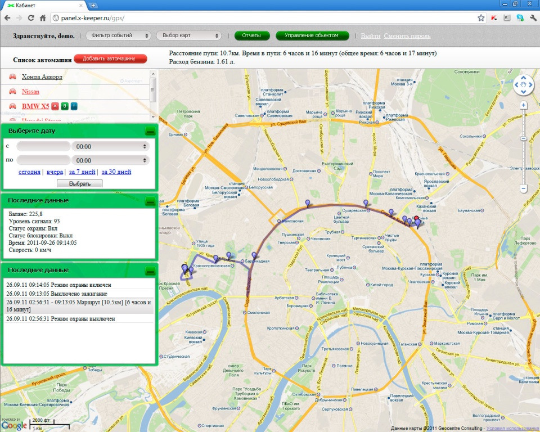Screen dimensions: 540x432
Task: Collapse the first 'Последние данные' panel
Action: [x=150, y=201]
